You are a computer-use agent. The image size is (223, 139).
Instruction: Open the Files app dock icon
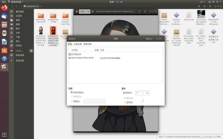click(x=4, y=25)
